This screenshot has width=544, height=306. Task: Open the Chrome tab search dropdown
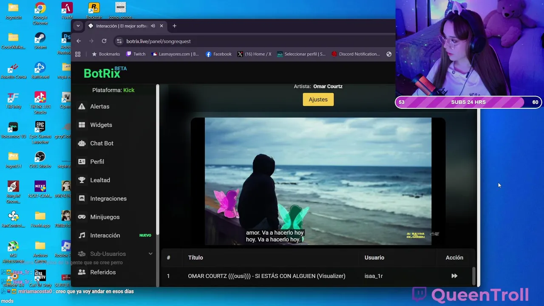pos(78,26)
